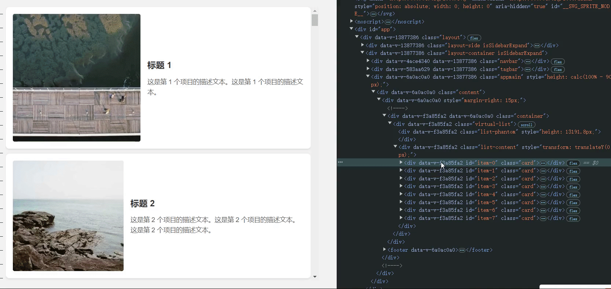Image resolution: width=611 pixels, height=289 pixels.
Task: Collapse the appmain div node
Action: coord(368,76)
